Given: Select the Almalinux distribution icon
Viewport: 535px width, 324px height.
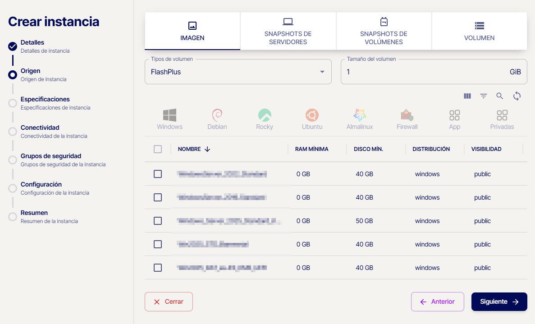Looking at the screenshot, I should coord(360,119).
